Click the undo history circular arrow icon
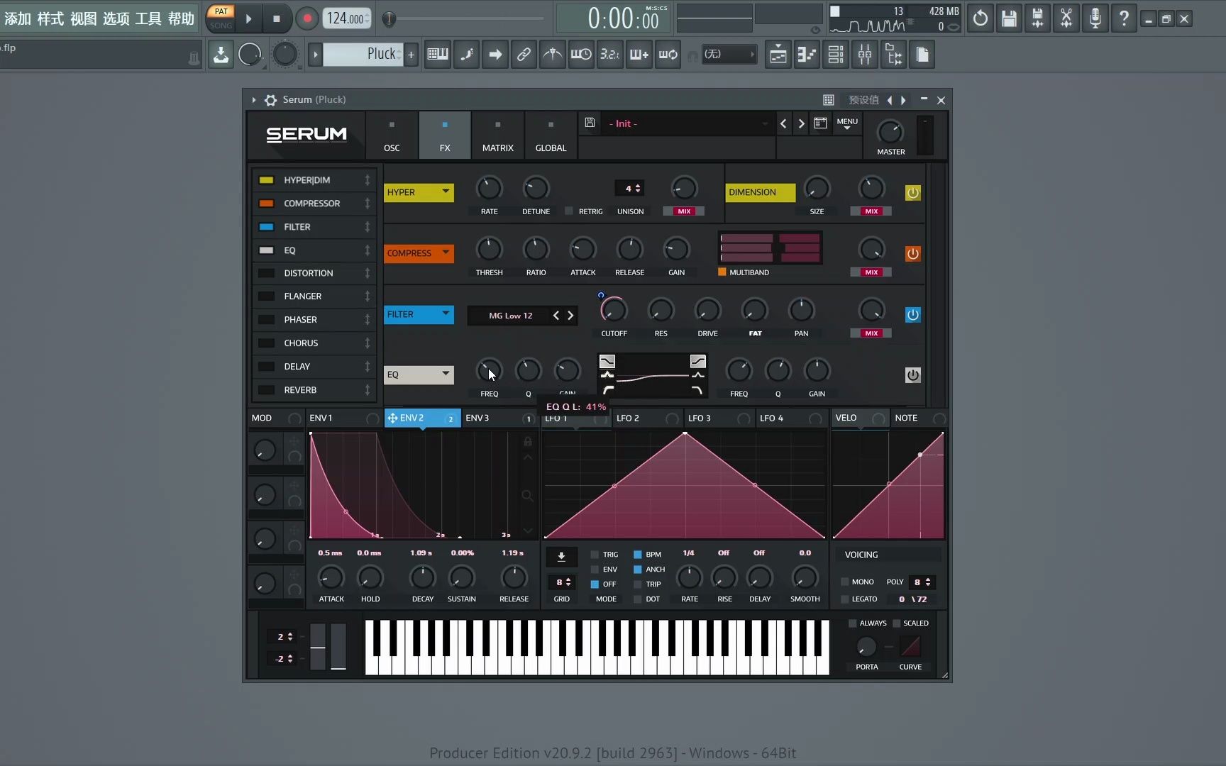This screenshot has width=1226, height=766. point(980,18)
